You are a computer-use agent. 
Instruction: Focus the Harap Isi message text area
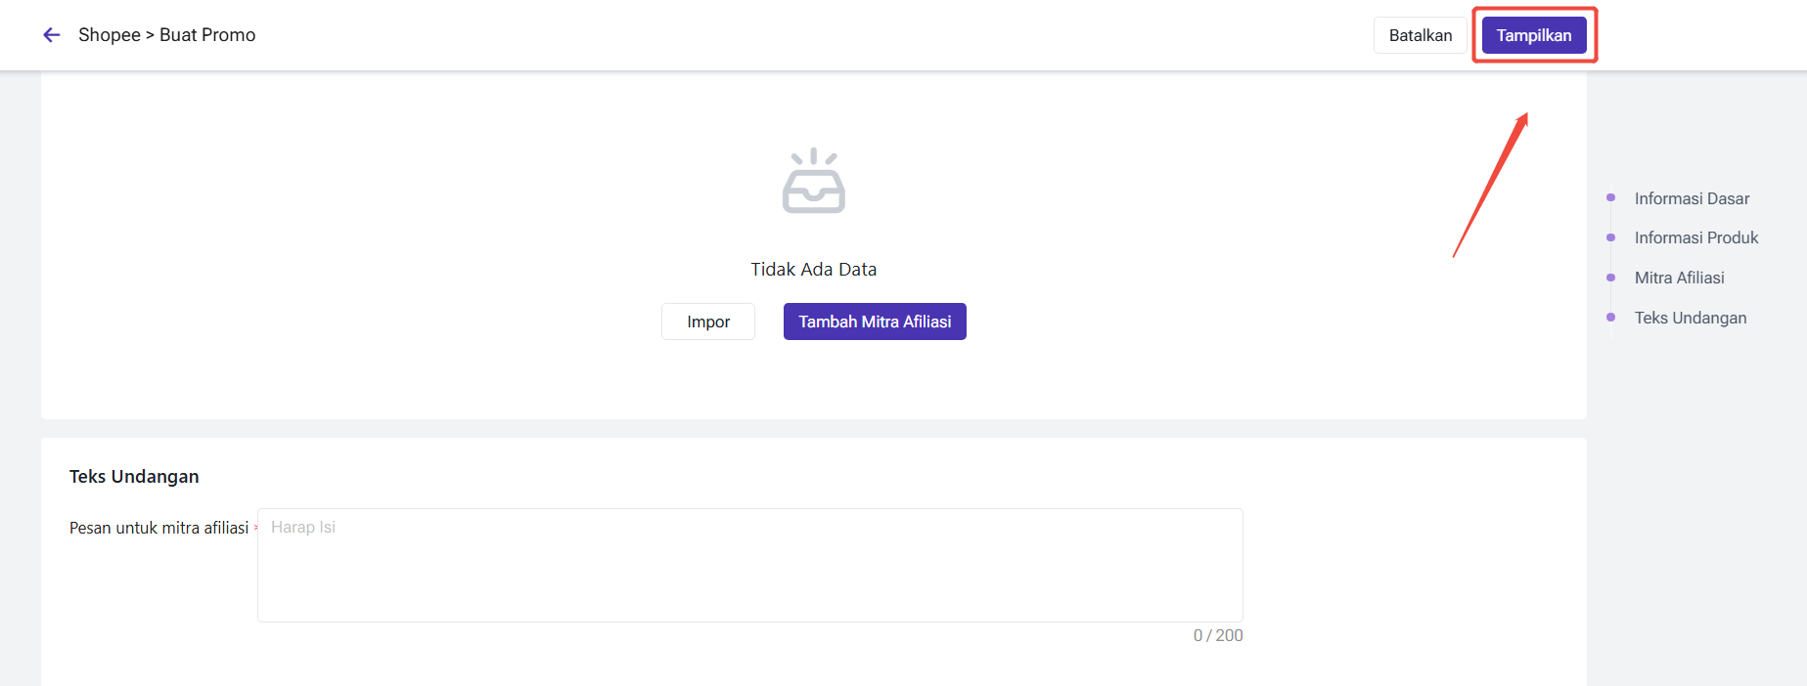[x=750, y=565]
